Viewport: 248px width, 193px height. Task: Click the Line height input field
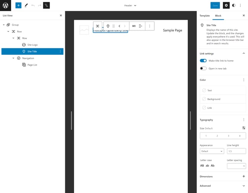click(236, 151)
